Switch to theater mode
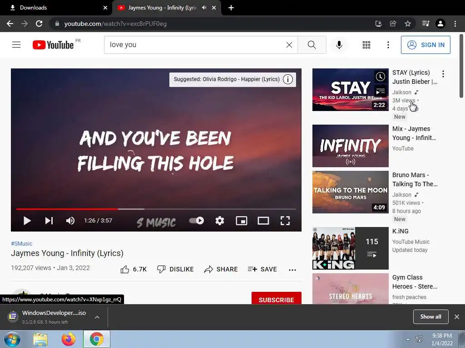This screenshot has width=465, height=348. [x=263, y=221]
